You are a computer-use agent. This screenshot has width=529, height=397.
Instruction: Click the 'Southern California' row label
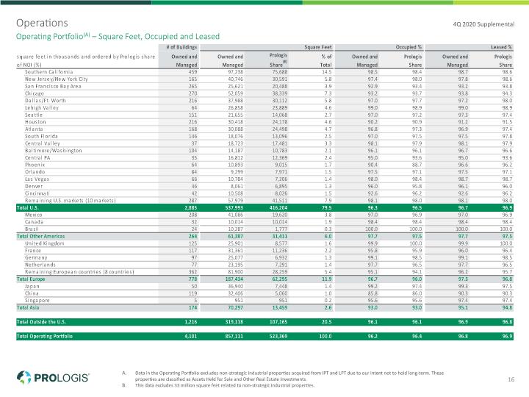(x=49, y=72)
